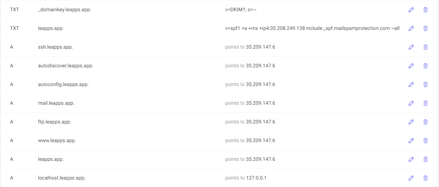
Task: Edit the autodiscover.leapps.app A record
Action: (x=411, y=66)
